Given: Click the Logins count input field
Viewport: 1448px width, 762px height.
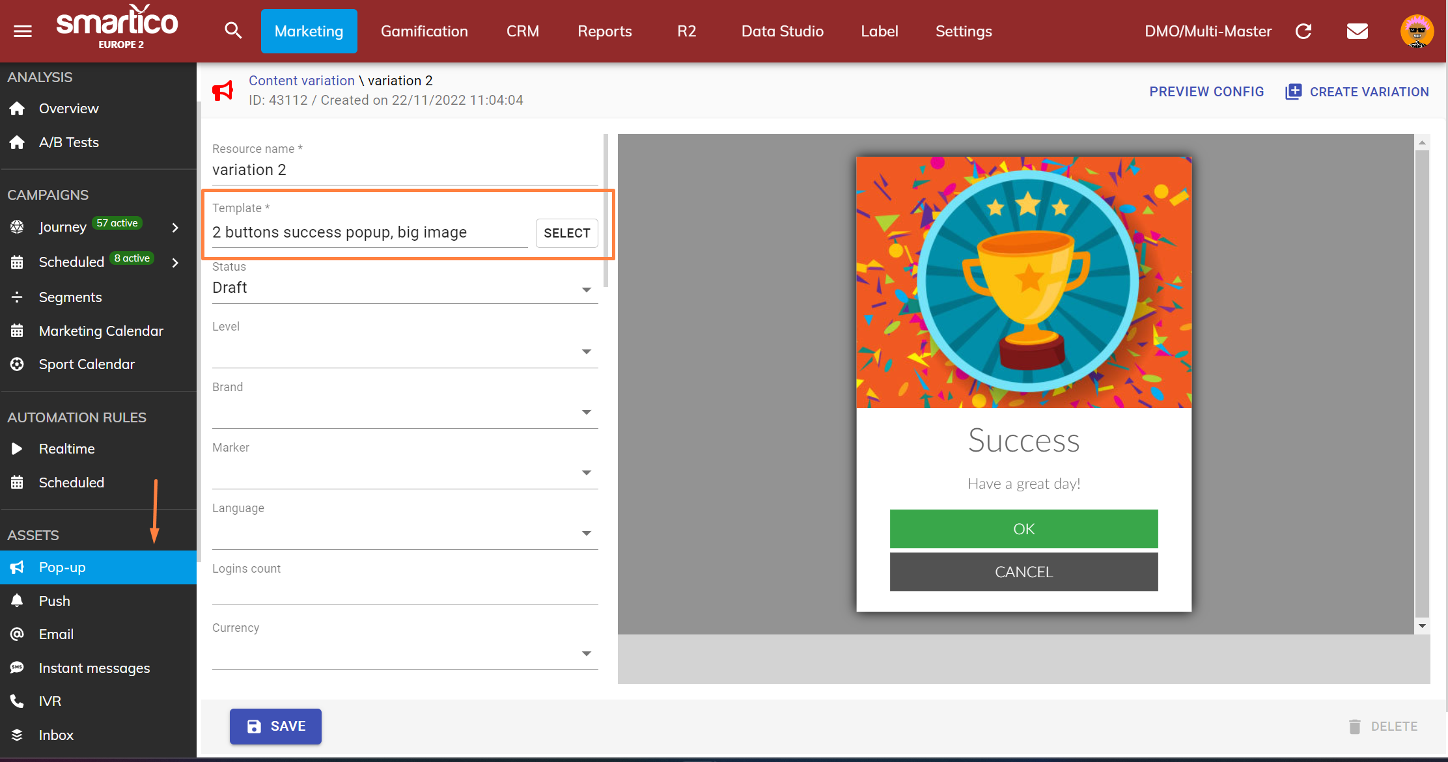Looking at the screenshot, I should pos(404,592).
